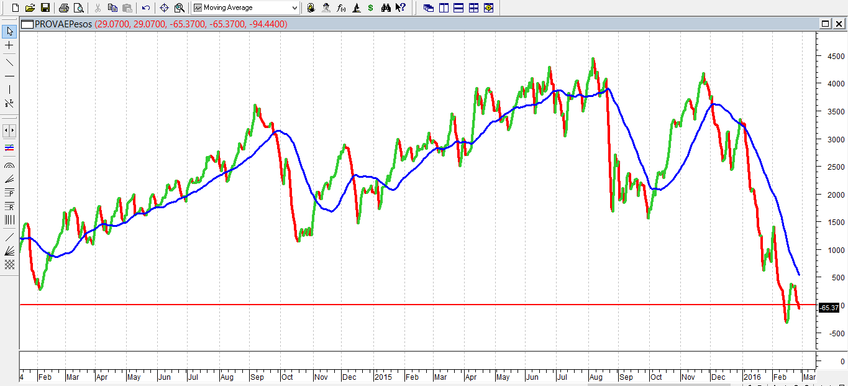848x386 pixels.
Task: Select the Gann grid tool
Action: point(9,264)
